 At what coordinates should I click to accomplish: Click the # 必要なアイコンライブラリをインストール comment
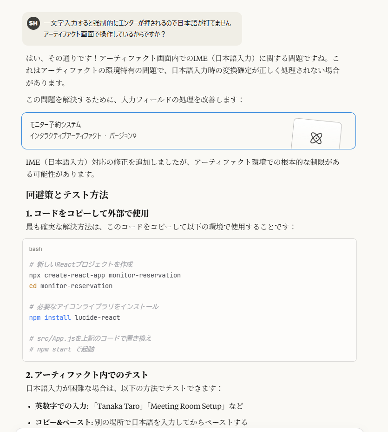94,307
